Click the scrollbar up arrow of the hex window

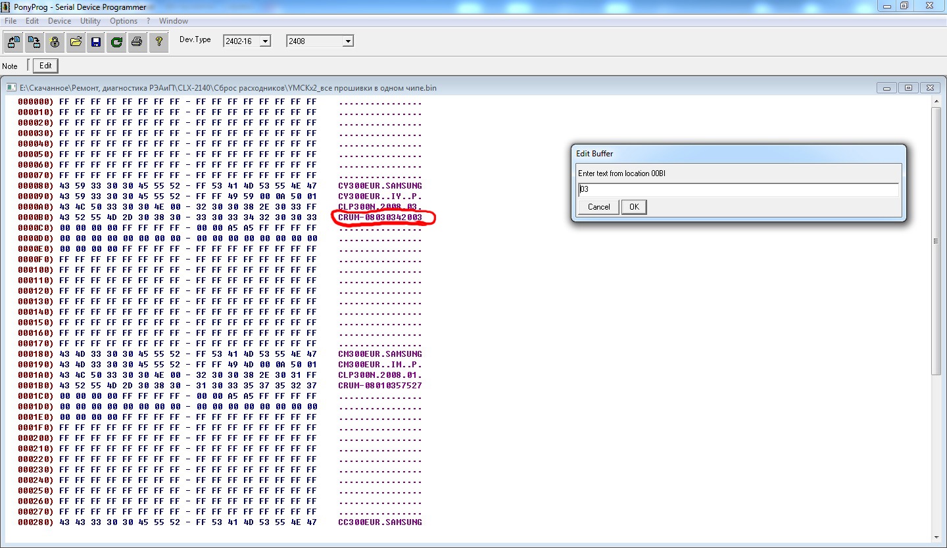click(x=936, y=103)
